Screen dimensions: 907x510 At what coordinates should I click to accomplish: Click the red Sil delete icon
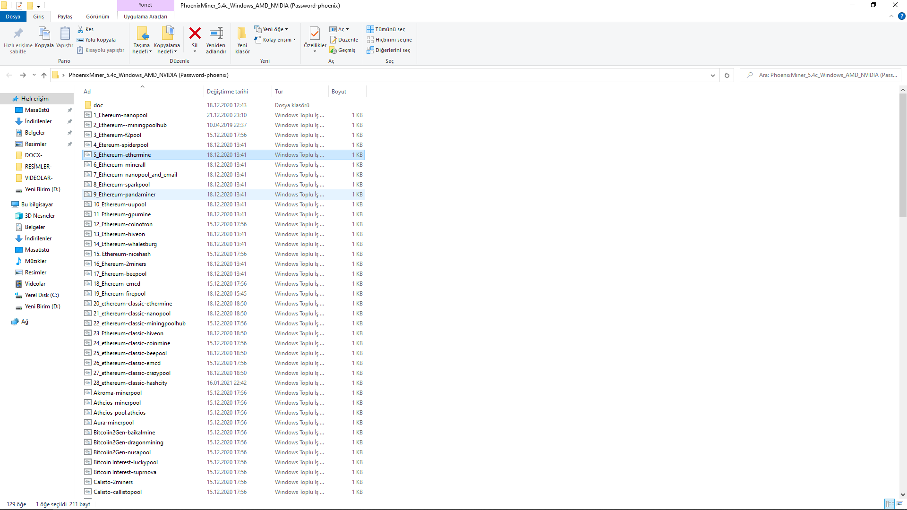click(x=195, y=34)
